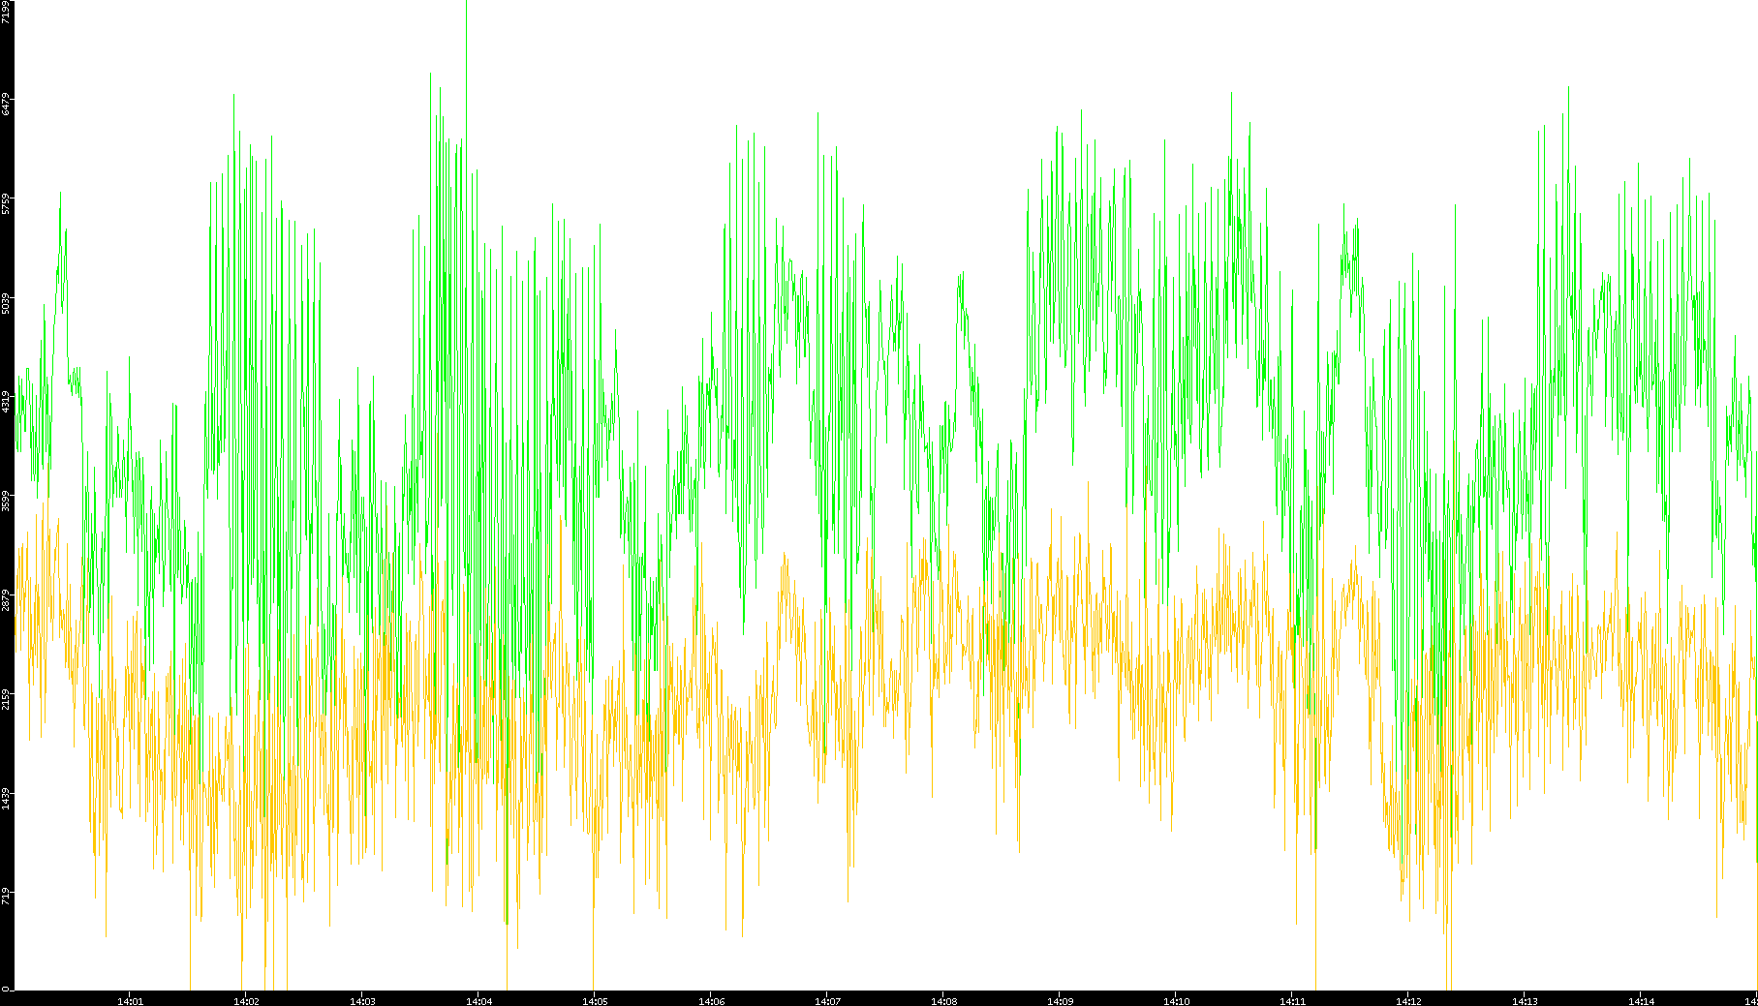Click the 14:01 time label
The image size is (1758, 1006).
[130, 1001]
